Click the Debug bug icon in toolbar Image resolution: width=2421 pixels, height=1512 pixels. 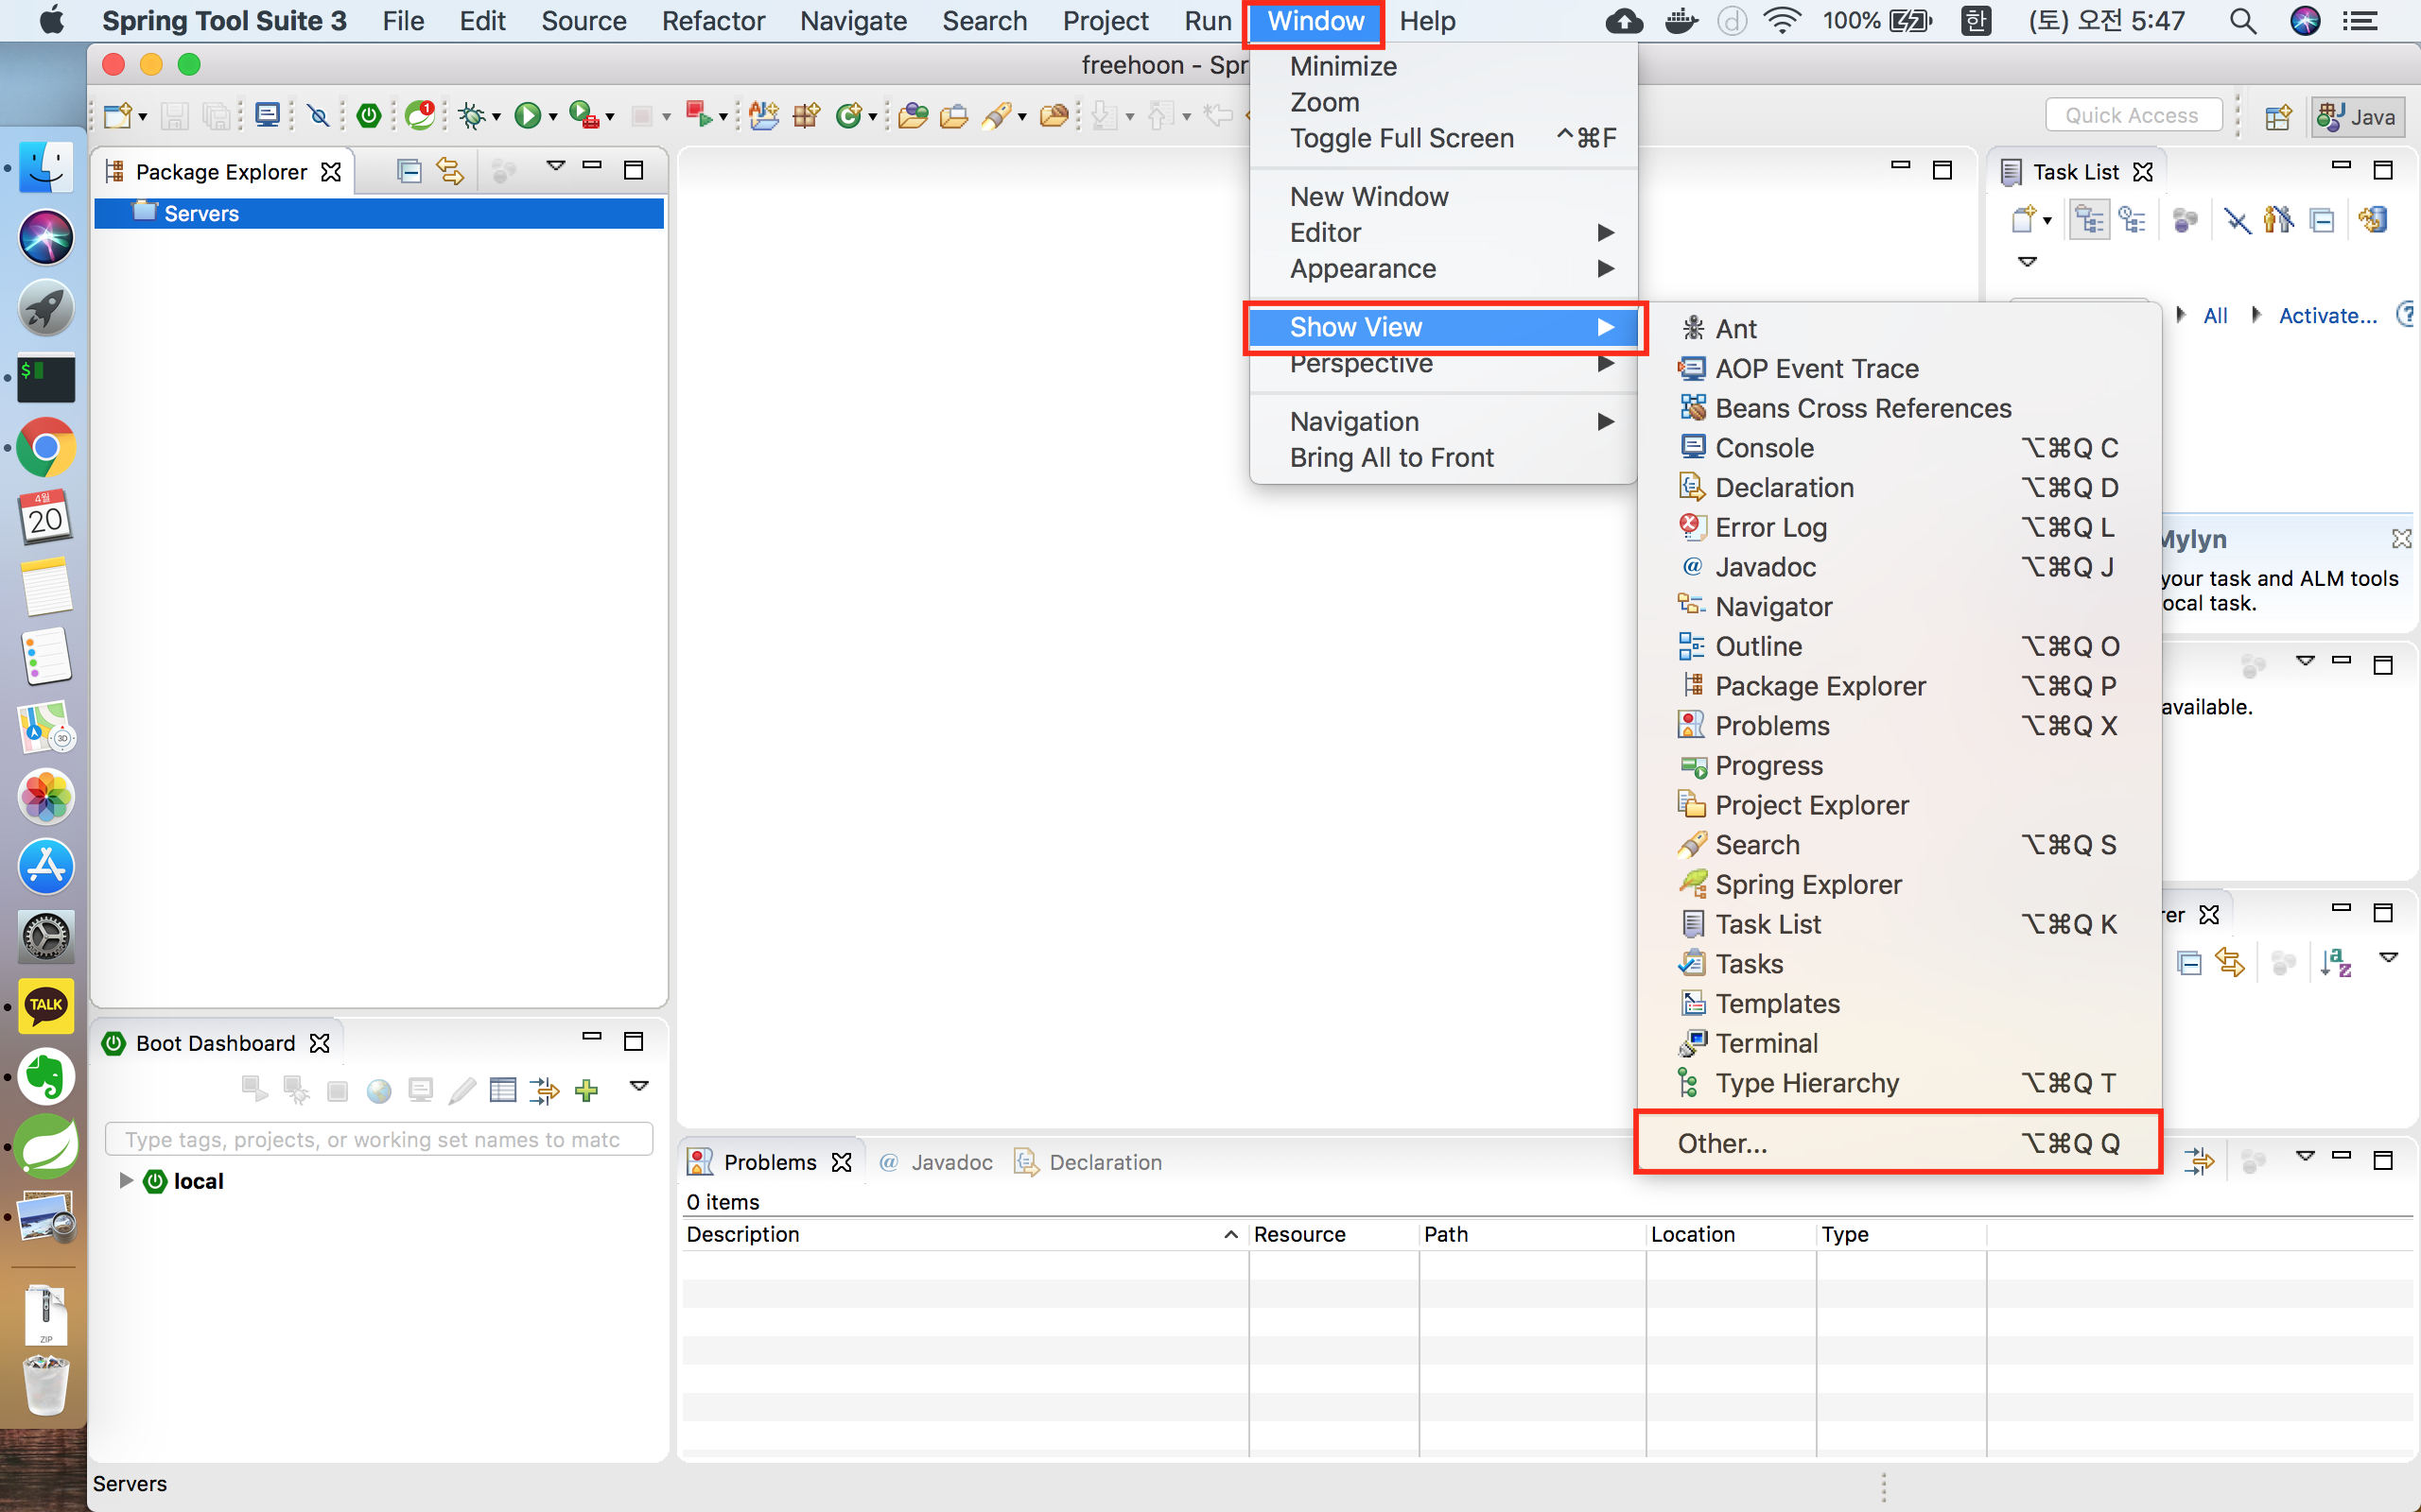pos(471,116)
